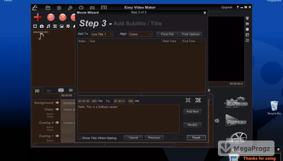
Task: Click the grid overlay icon beside preview
Action: coord(247,29)
